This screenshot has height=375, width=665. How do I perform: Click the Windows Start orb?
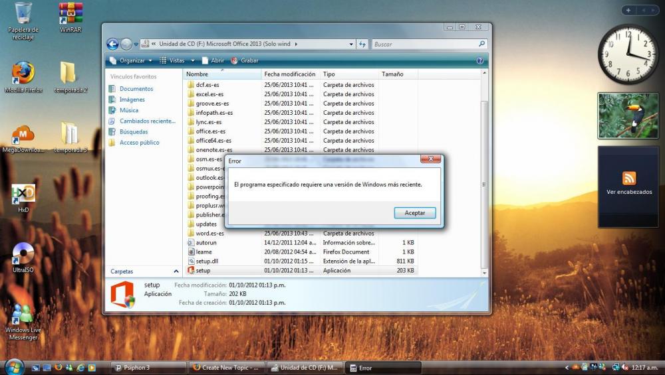tap(15, 366)
